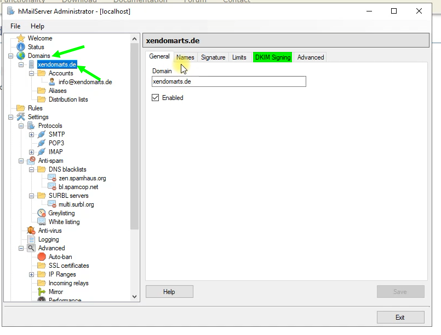This screenshot has height=335, width=441.
Task: Click the Welcome star icon
Action: (x=21, y=38)
